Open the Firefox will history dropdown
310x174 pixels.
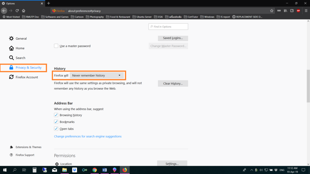pyautogui.click(x=97, y=75)
